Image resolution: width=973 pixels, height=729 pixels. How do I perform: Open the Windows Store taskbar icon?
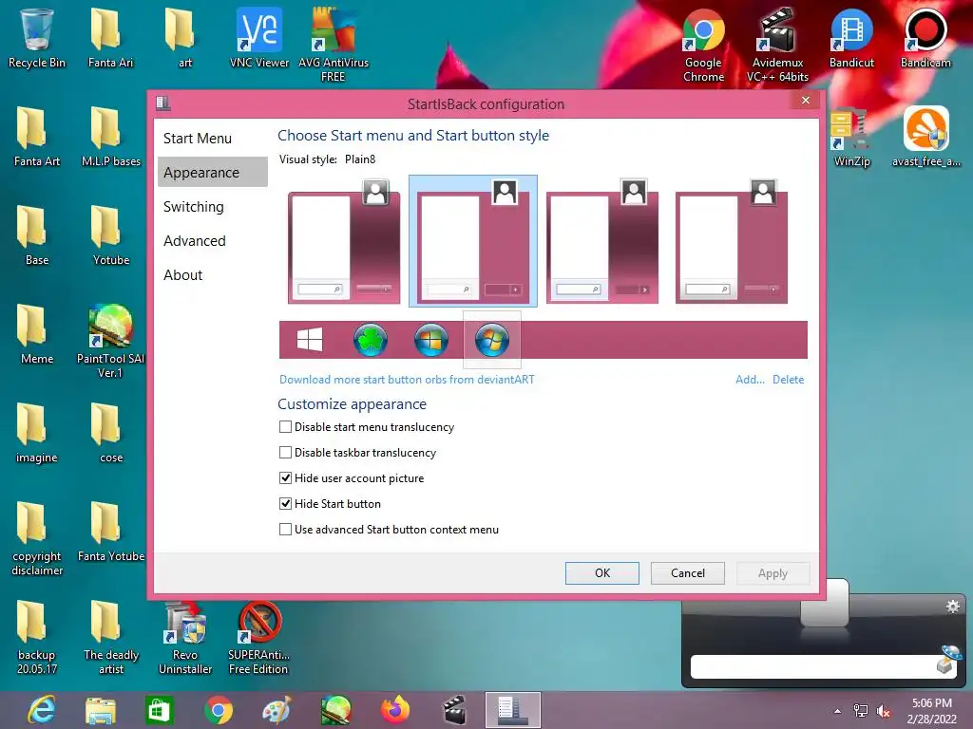[x=159, y=710]
